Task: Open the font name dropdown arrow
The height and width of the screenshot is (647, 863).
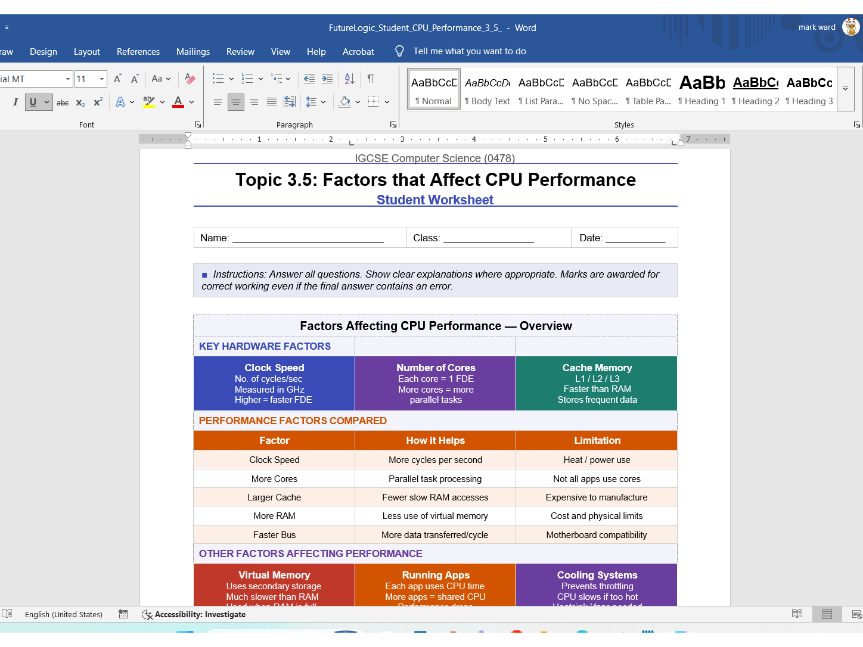Action: click(67, 79)
